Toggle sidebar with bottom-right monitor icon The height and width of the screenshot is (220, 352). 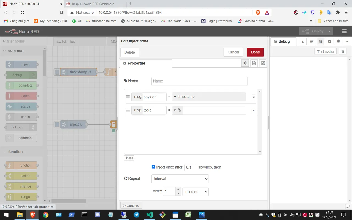348,207
